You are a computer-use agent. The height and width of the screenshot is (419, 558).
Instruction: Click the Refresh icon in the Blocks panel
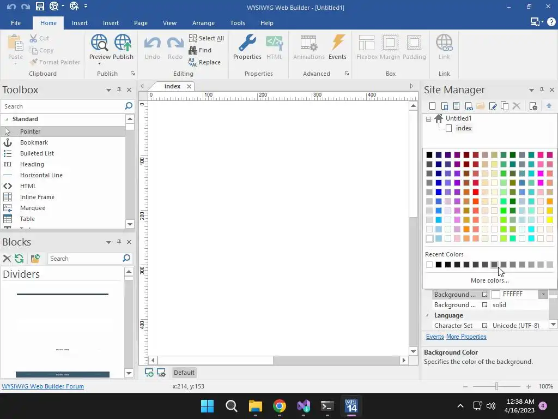tap(19, 258)
